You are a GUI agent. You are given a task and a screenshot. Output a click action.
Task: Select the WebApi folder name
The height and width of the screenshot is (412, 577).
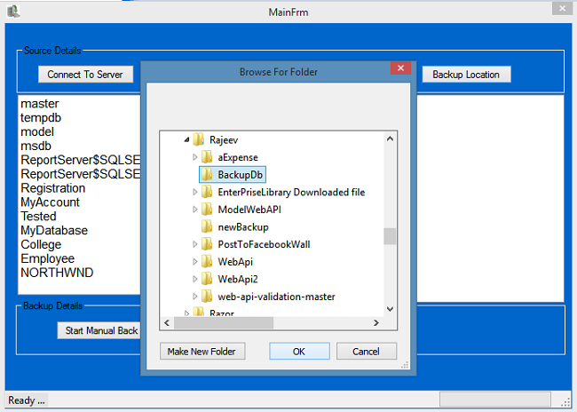(x=235, y=262)
